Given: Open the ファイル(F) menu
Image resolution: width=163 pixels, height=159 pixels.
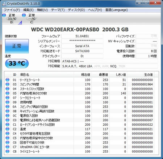Looking at the screenshot, I should [12, 10].
